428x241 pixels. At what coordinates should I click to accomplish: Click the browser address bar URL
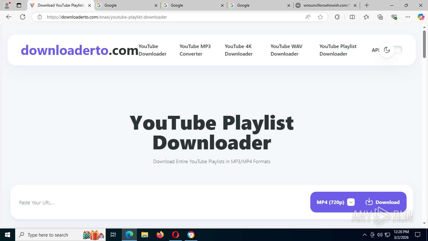coord(107,17)
